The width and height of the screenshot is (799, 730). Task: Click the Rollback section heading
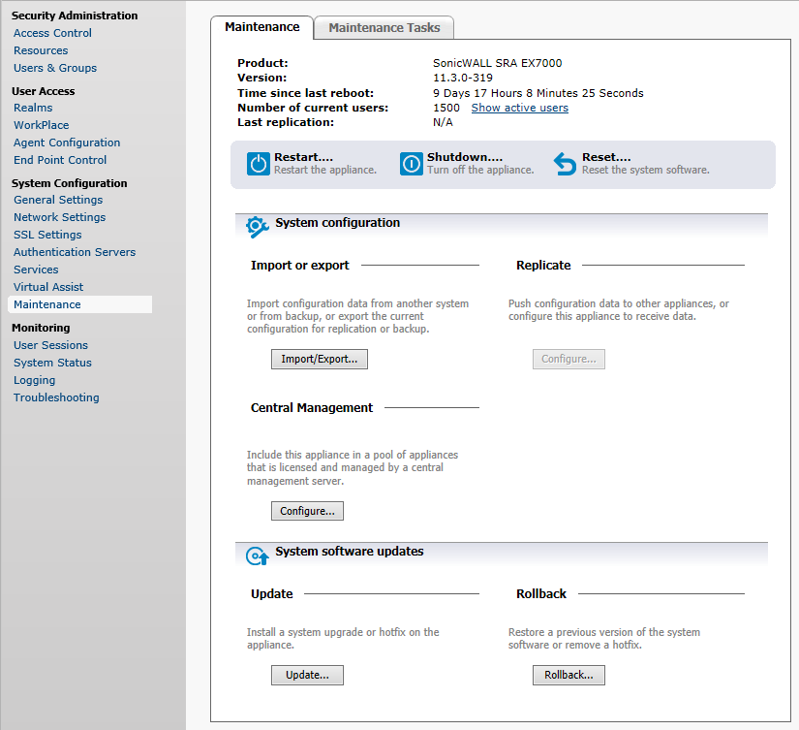click(x=541, y=594)
